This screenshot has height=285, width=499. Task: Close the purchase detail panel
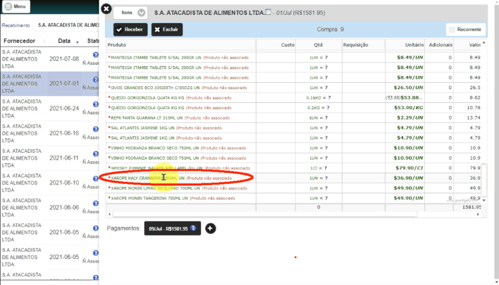(x=106, y=9)
